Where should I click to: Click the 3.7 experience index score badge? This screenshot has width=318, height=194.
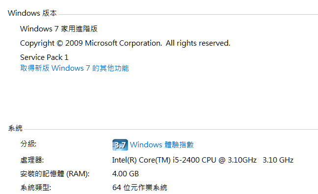pos(120,145)
